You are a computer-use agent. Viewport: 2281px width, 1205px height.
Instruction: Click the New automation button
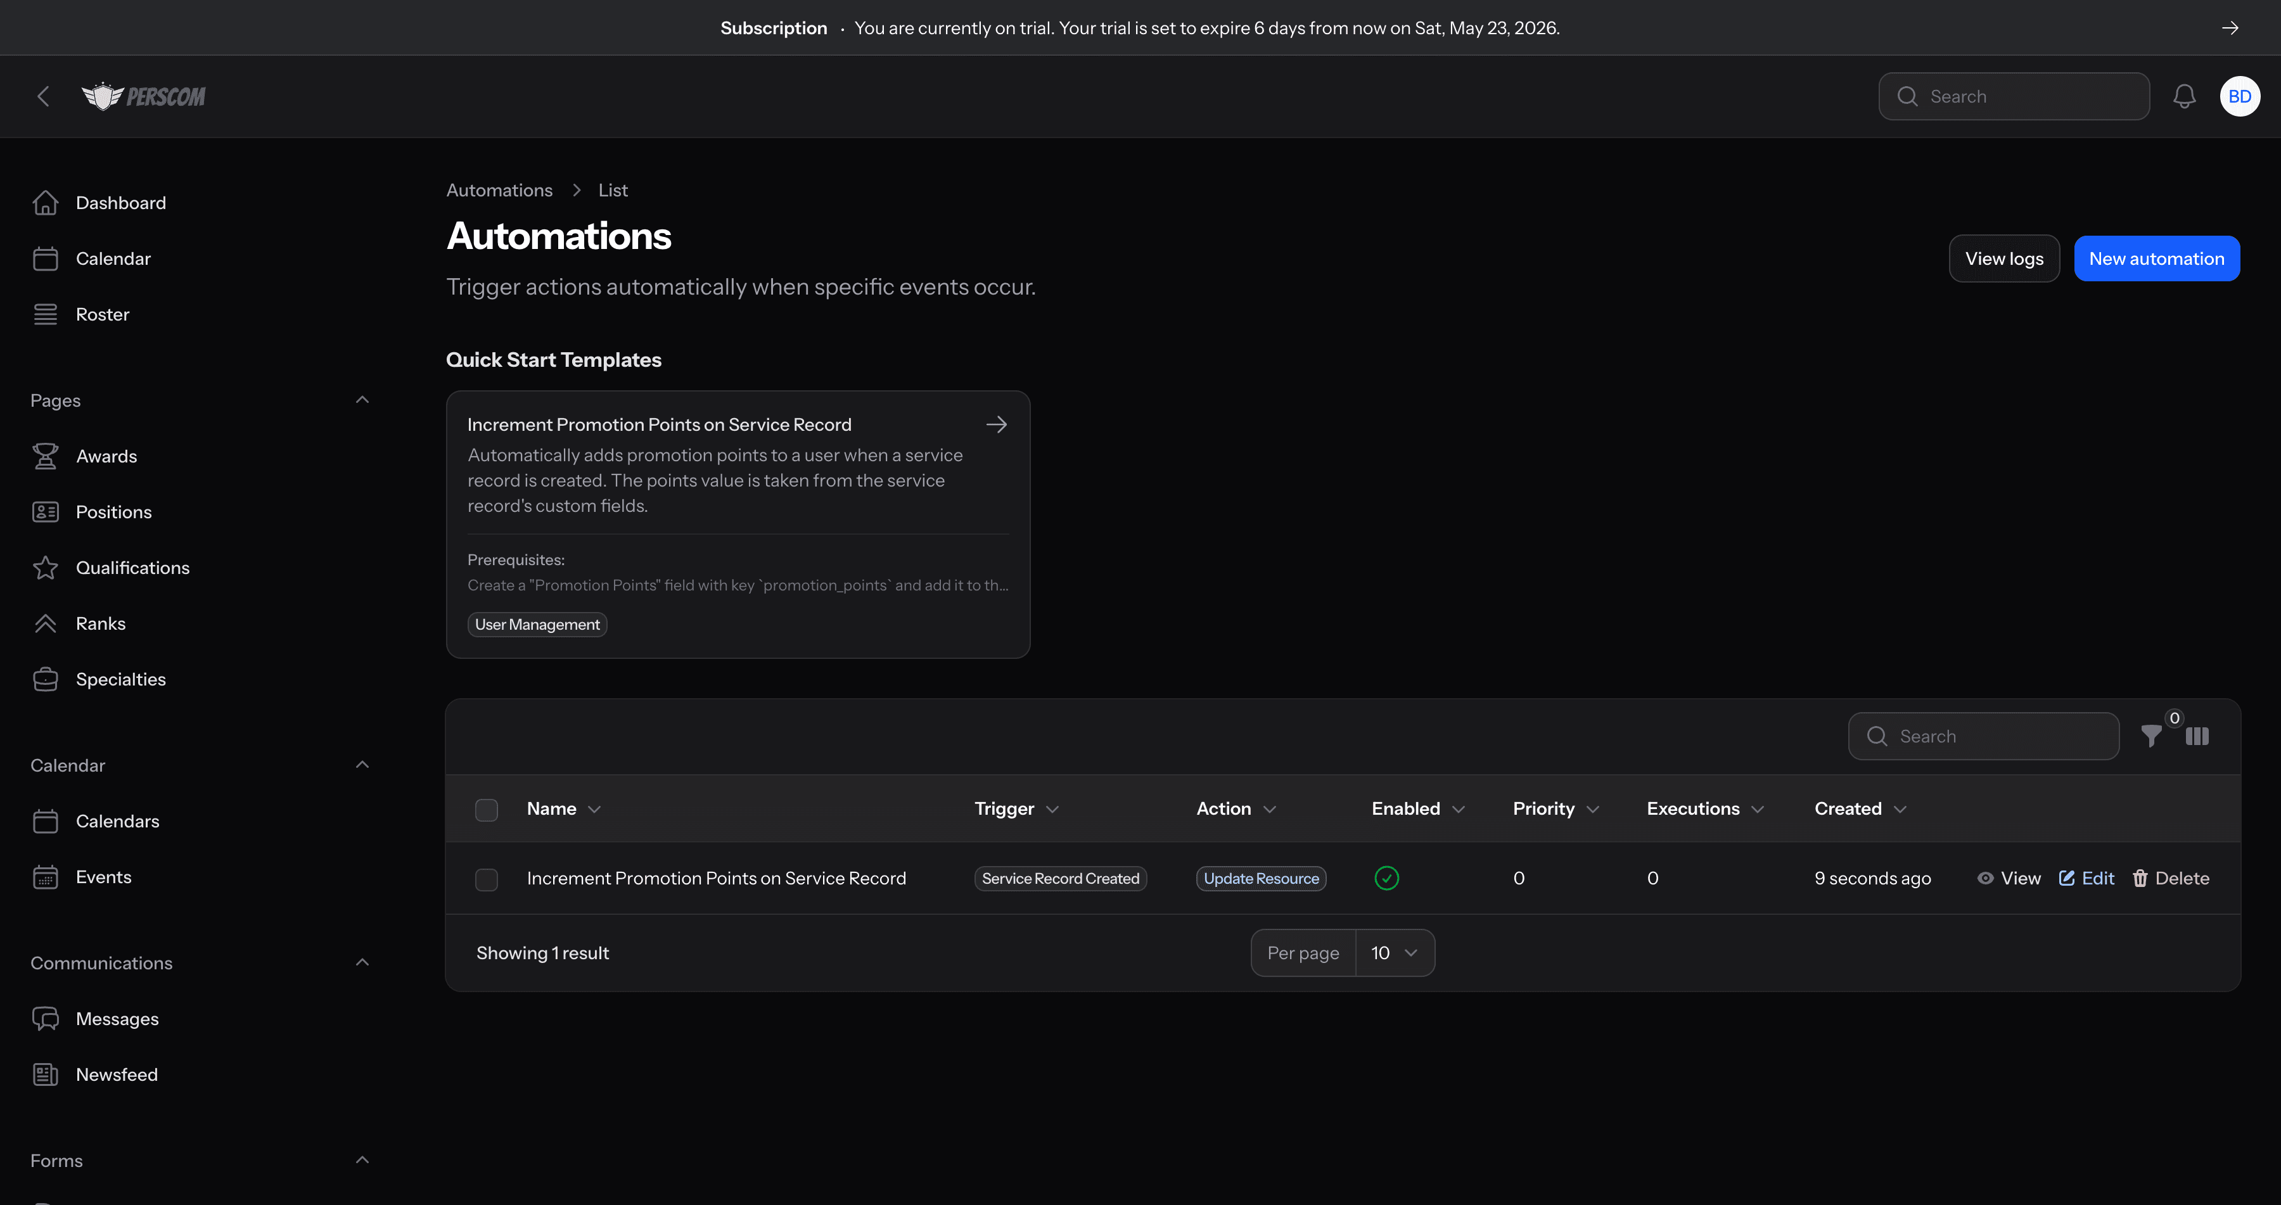coord(2156,258)
